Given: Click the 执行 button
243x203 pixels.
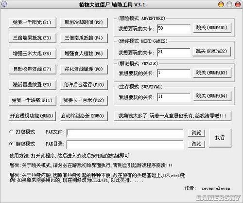Looking at the screenshot, I should coord(220,138).
